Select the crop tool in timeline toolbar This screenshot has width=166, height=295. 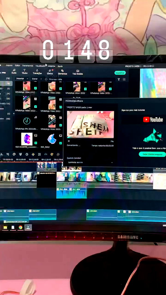8,154
